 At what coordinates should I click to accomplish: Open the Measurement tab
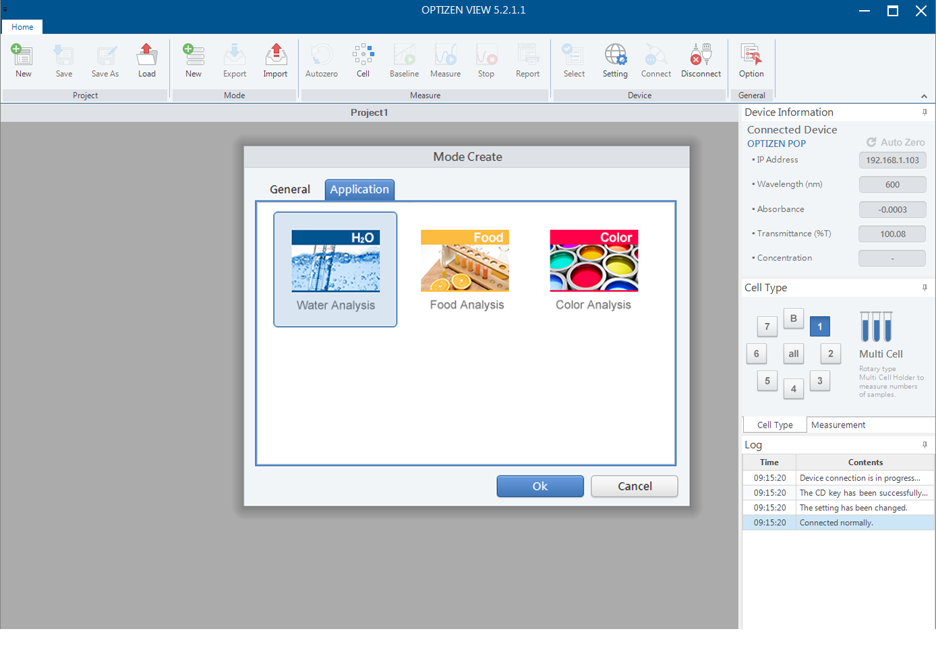(838, 425)
